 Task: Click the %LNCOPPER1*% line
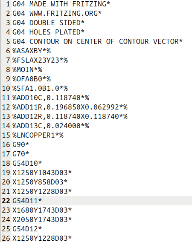38,135
